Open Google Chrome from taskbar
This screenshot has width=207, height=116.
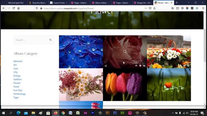(63, 113)
